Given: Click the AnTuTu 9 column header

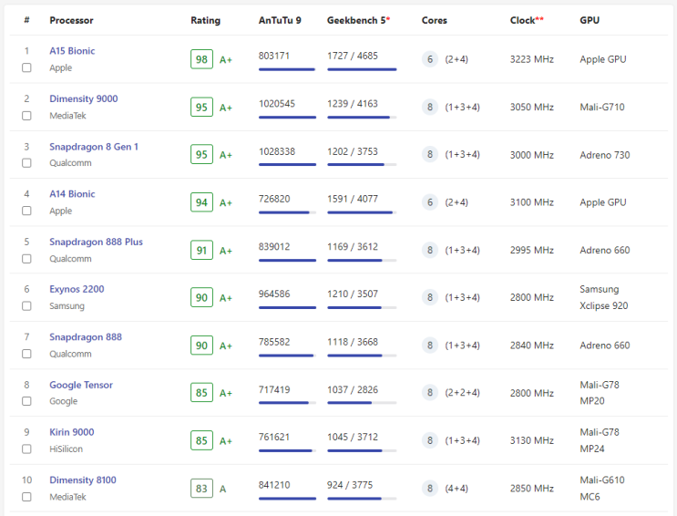Looking at the screenshot, I should [280, 20].
